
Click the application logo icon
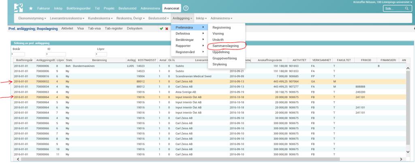pyautogui.click(x=18, y=8)
